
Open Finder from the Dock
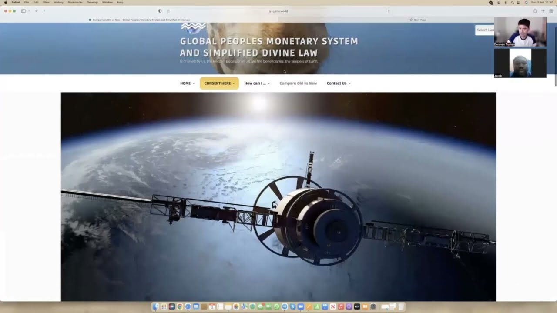pos(156,306)
